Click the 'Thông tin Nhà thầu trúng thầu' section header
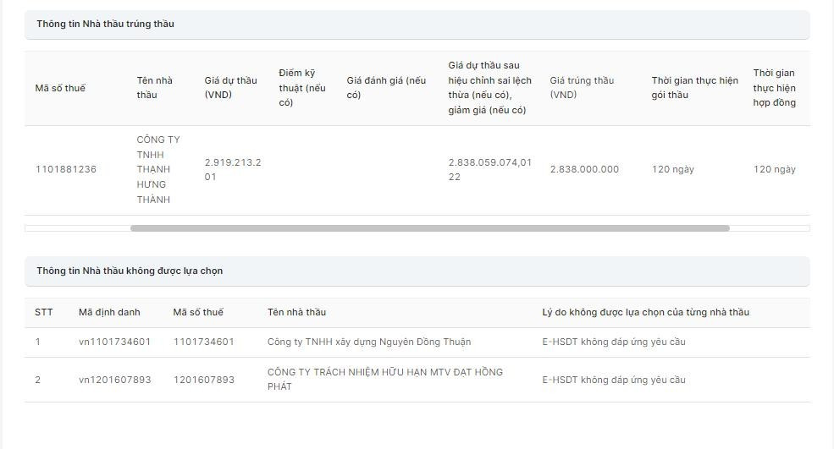This screenshot has height=449, width=834. (105, 24)
